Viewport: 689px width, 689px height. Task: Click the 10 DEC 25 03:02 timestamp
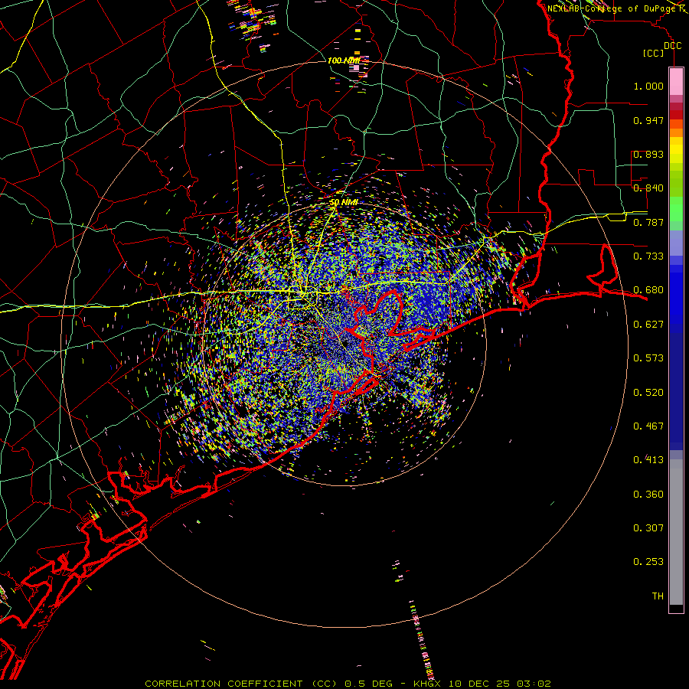[x=500, y=684]
